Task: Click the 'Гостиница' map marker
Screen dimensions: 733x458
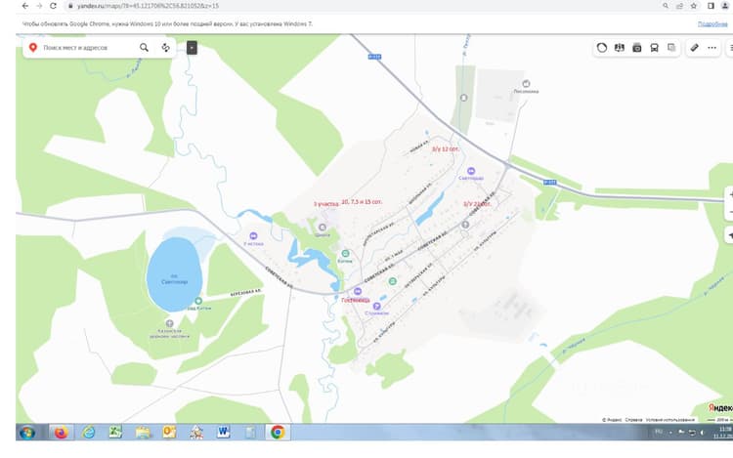Action: pos(358,291)
